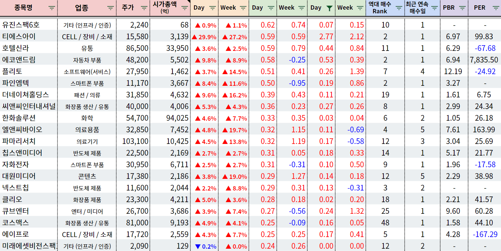Screen dimensions: 501x251
Task: Open the 업종 column filter dropdown
Action: (x=111, y=8)
